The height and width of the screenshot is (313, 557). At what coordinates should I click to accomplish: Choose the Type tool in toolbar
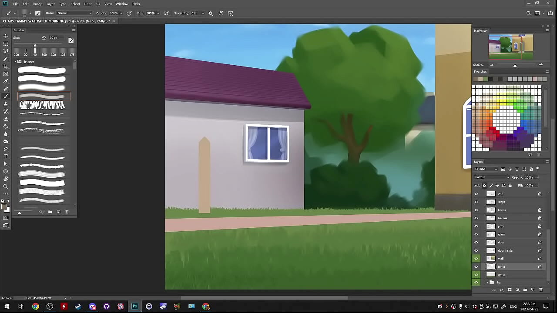pyautogui.click(x=6, y=156)
